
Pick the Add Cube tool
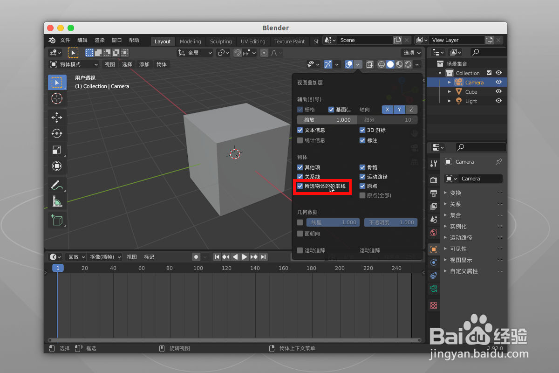pyautogui.click(x=57, y=220)
